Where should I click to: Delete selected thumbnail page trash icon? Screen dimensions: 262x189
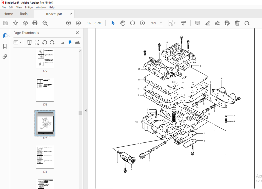pos(29,42)
